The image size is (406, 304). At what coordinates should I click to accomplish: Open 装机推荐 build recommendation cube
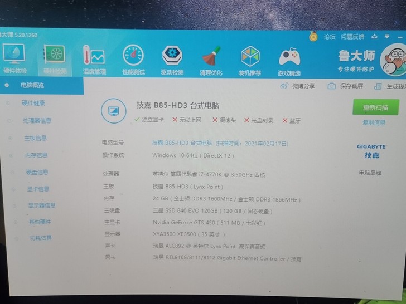(x=250, y=61)
